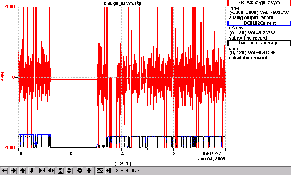
Task: Click the (-2000, 2000) VAL=-609.797 readout
Action: click(x=259, y=12)
